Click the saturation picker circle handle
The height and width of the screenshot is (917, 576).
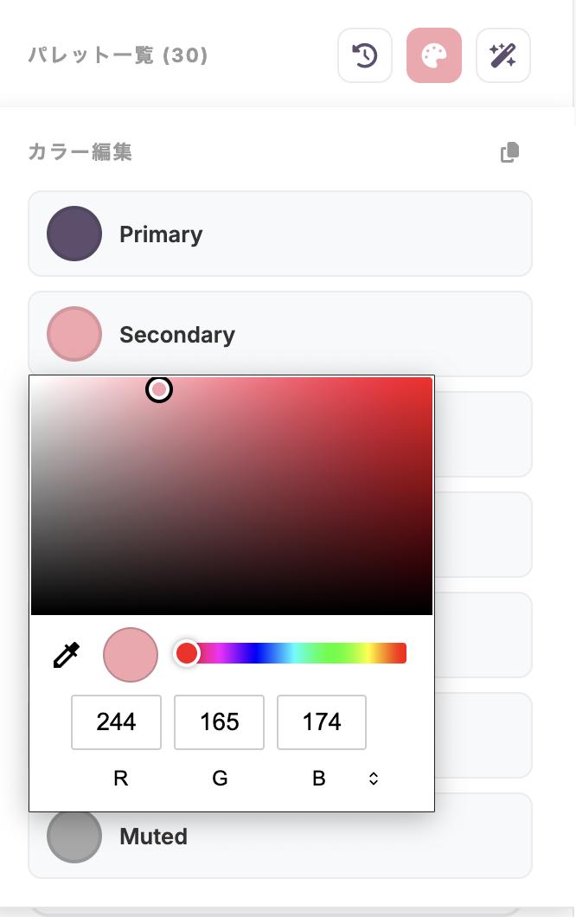point(159,389)
